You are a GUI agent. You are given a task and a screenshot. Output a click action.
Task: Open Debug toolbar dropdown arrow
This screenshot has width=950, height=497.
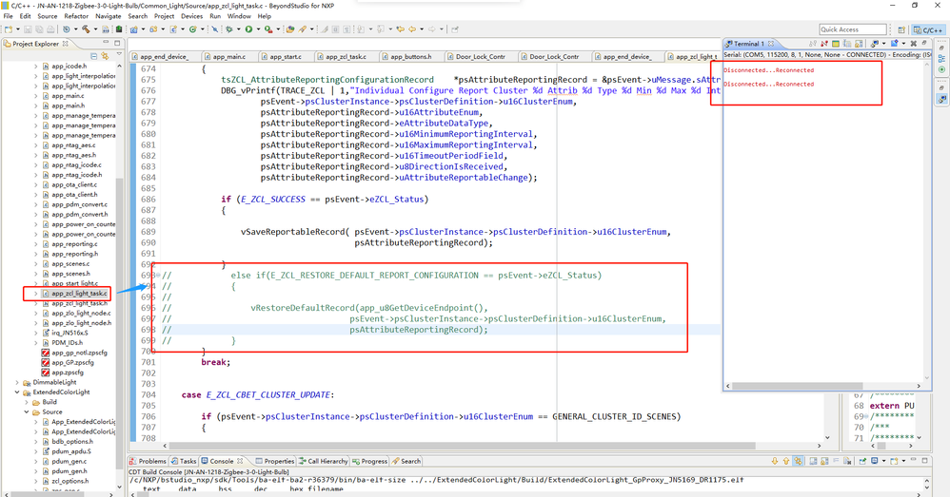239,29
